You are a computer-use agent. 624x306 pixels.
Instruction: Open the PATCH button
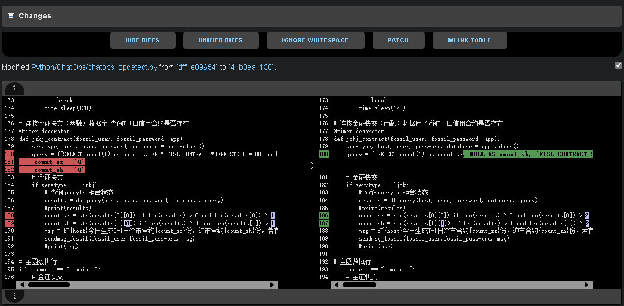pyautogui.click(x=398, y=40)
